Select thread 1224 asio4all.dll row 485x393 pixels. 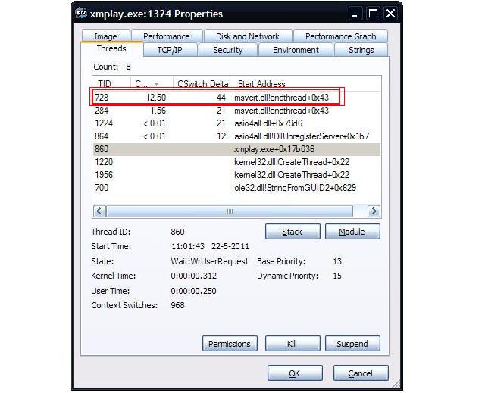click(227, 123)
